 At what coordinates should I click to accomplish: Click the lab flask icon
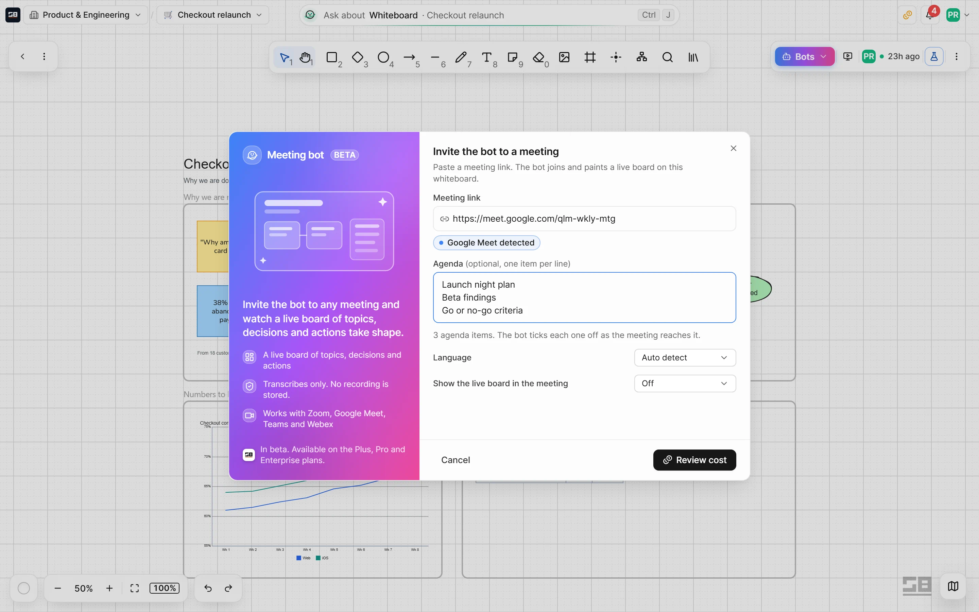coord(934,56)
